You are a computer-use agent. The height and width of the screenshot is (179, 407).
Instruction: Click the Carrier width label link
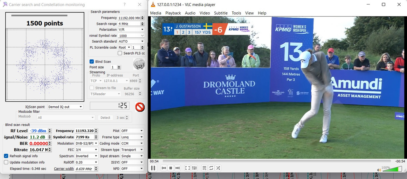click(x=64, y=169)
